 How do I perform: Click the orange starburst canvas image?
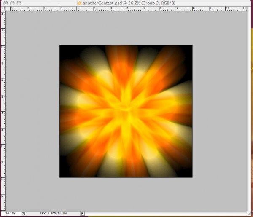pyautogui.click(x=126, y=111)
